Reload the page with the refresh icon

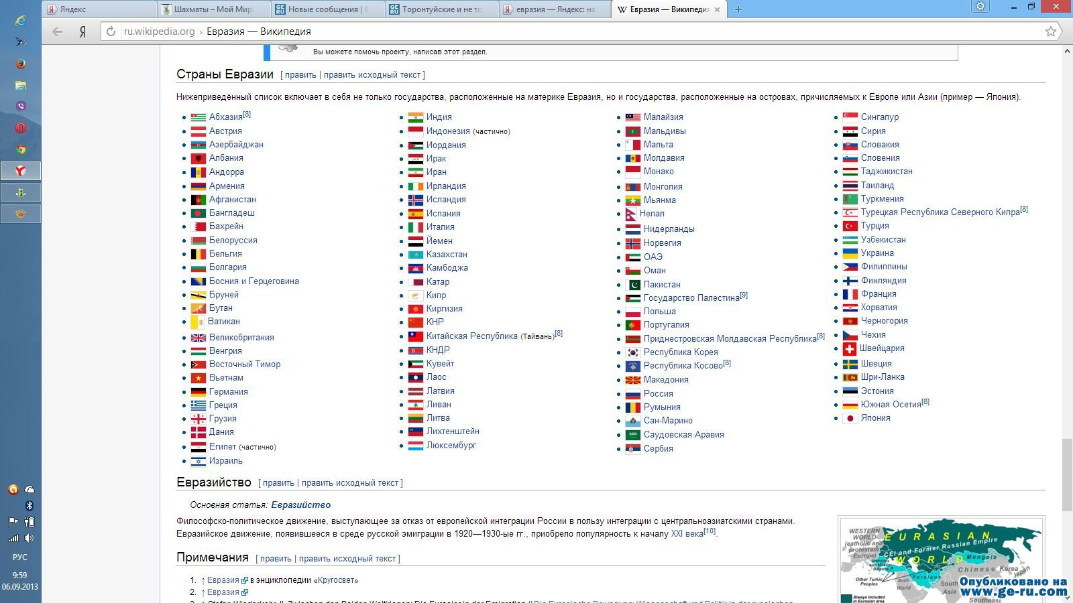pyautogui.click(x=111, y=31)
